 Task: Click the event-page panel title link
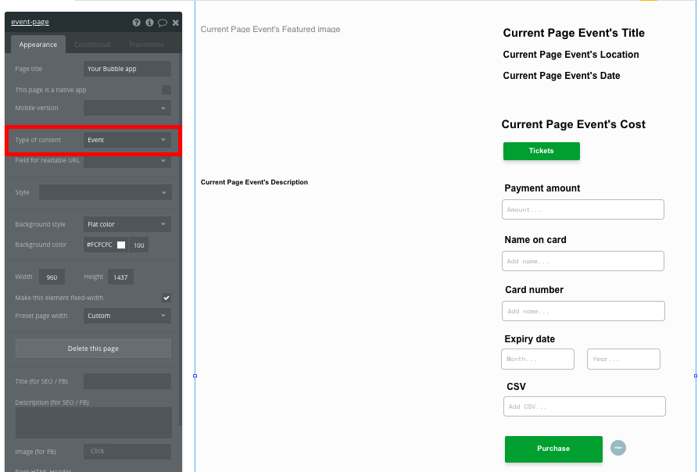[x=30, y=22]
